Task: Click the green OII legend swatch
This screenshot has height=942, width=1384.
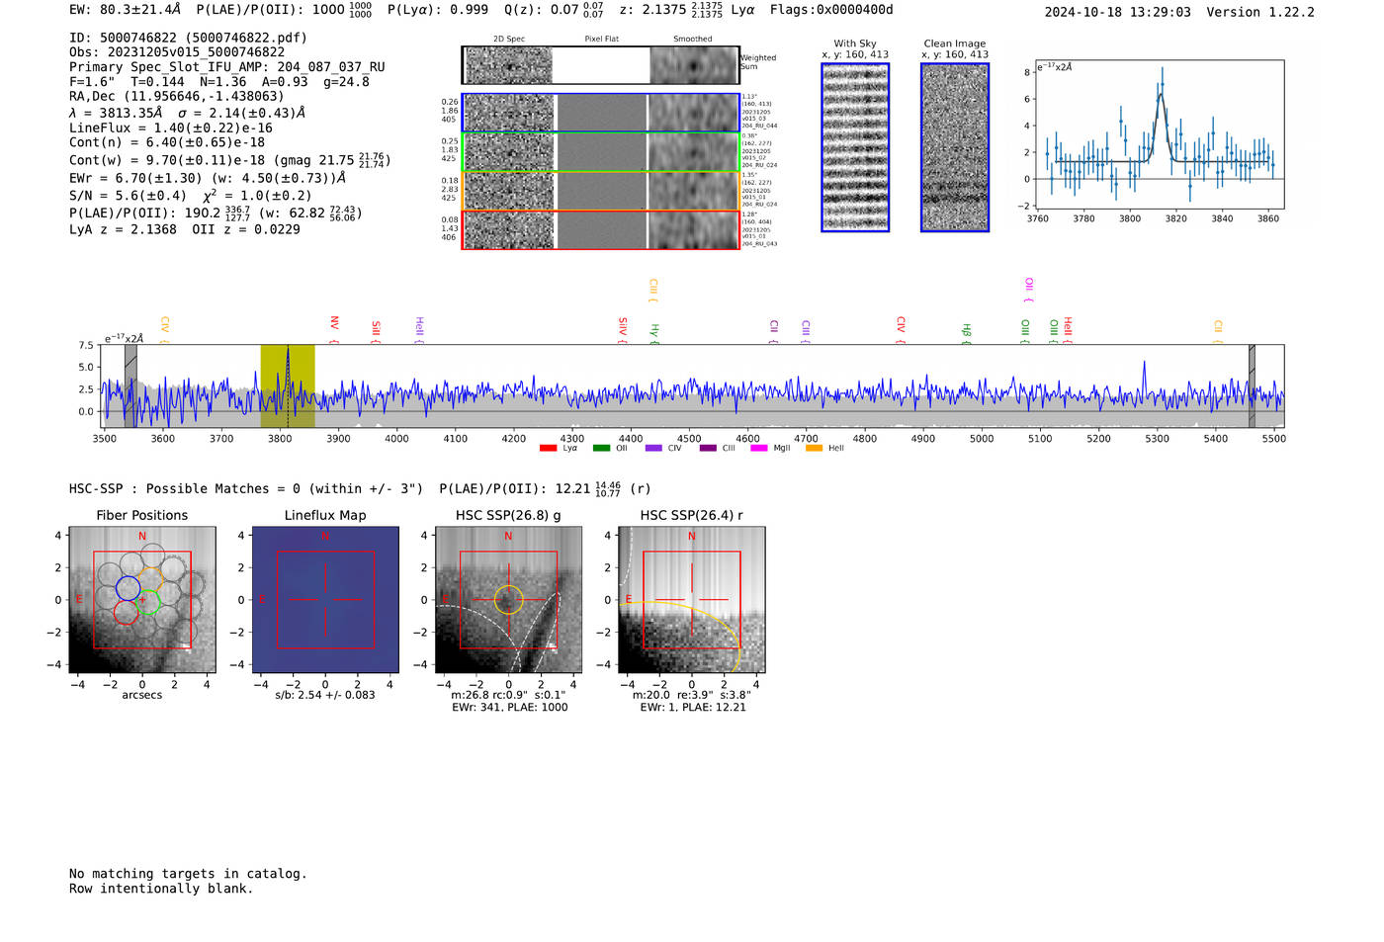Action: 601,449
